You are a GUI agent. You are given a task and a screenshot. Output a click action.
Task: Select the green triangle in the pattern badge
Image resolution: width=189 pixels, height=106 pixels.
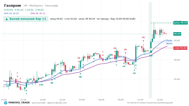click(7, 19)
